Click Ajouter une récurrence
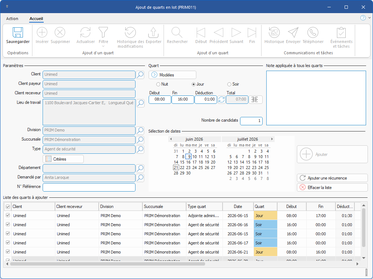 332,178
